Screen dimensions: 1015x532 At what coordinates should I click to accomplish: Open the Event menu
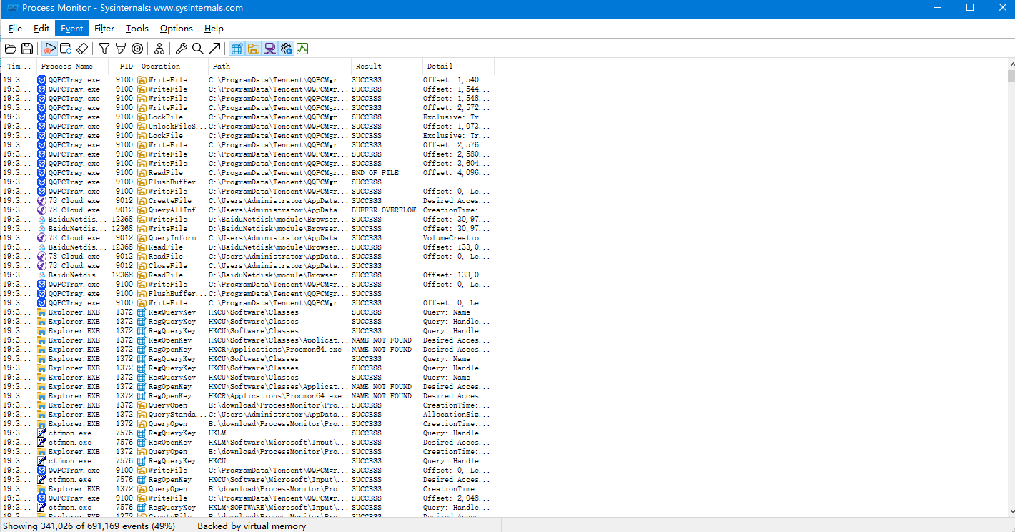pyautogui.click(x=71, y=29)
